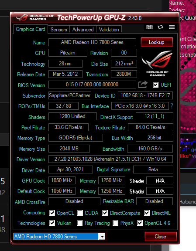Click the Name field AMD Radeon HD 7800 Series
This screenshot has height=251, width=196.
point(92,42)
